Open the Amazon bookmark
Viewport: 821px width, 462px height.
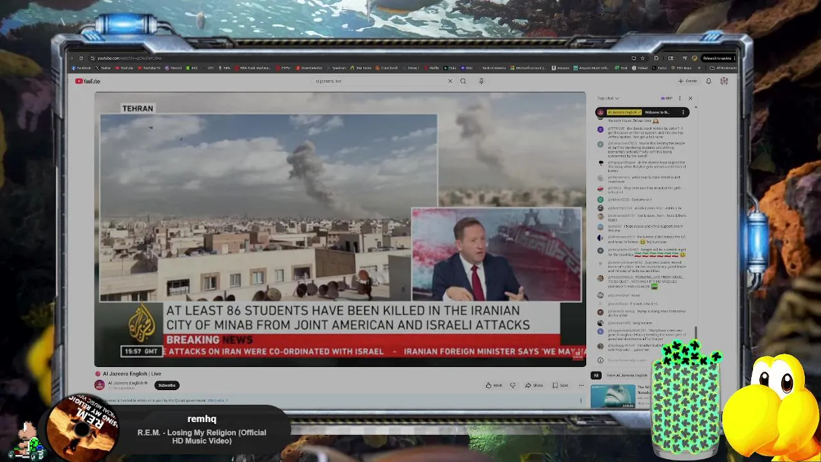[x=561, y=68]
